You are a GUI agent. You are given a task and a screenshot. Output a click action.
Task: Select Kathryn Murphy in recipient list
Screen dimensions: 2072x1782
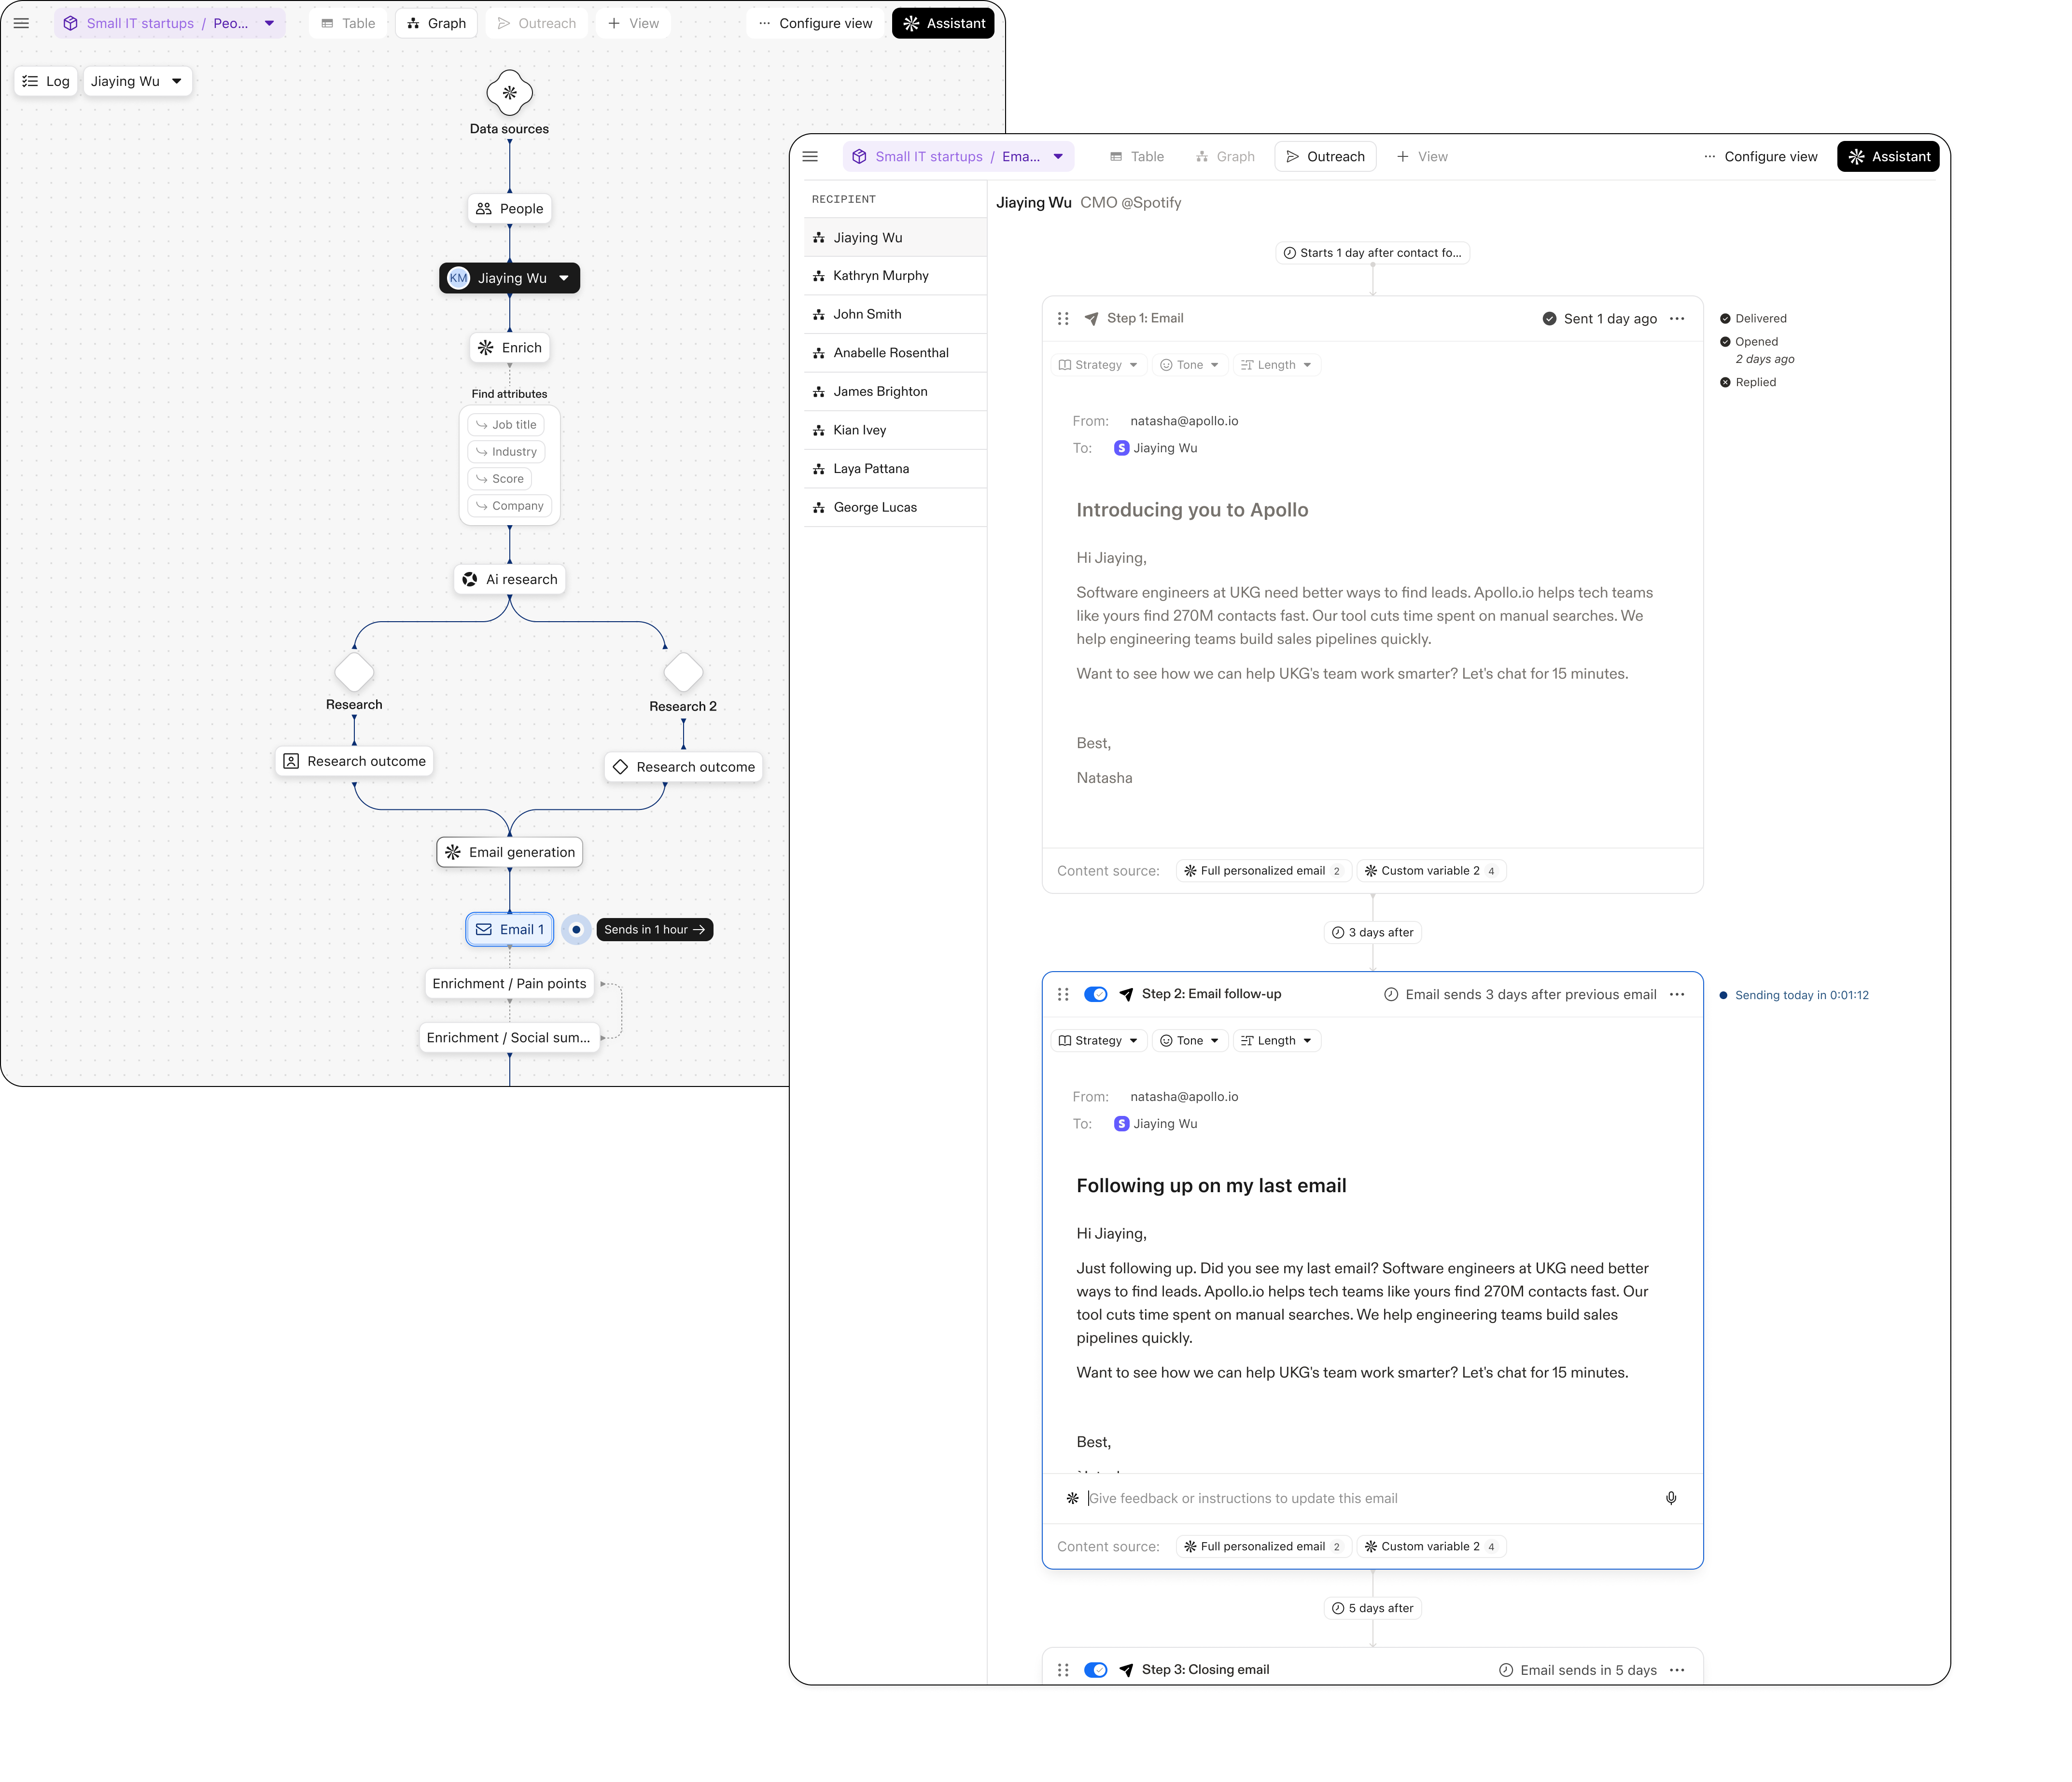pyautogui.click(x=880, y=276)
